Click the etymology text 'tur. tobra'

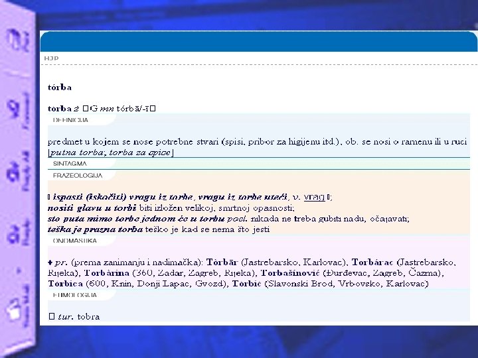point(78,317)
